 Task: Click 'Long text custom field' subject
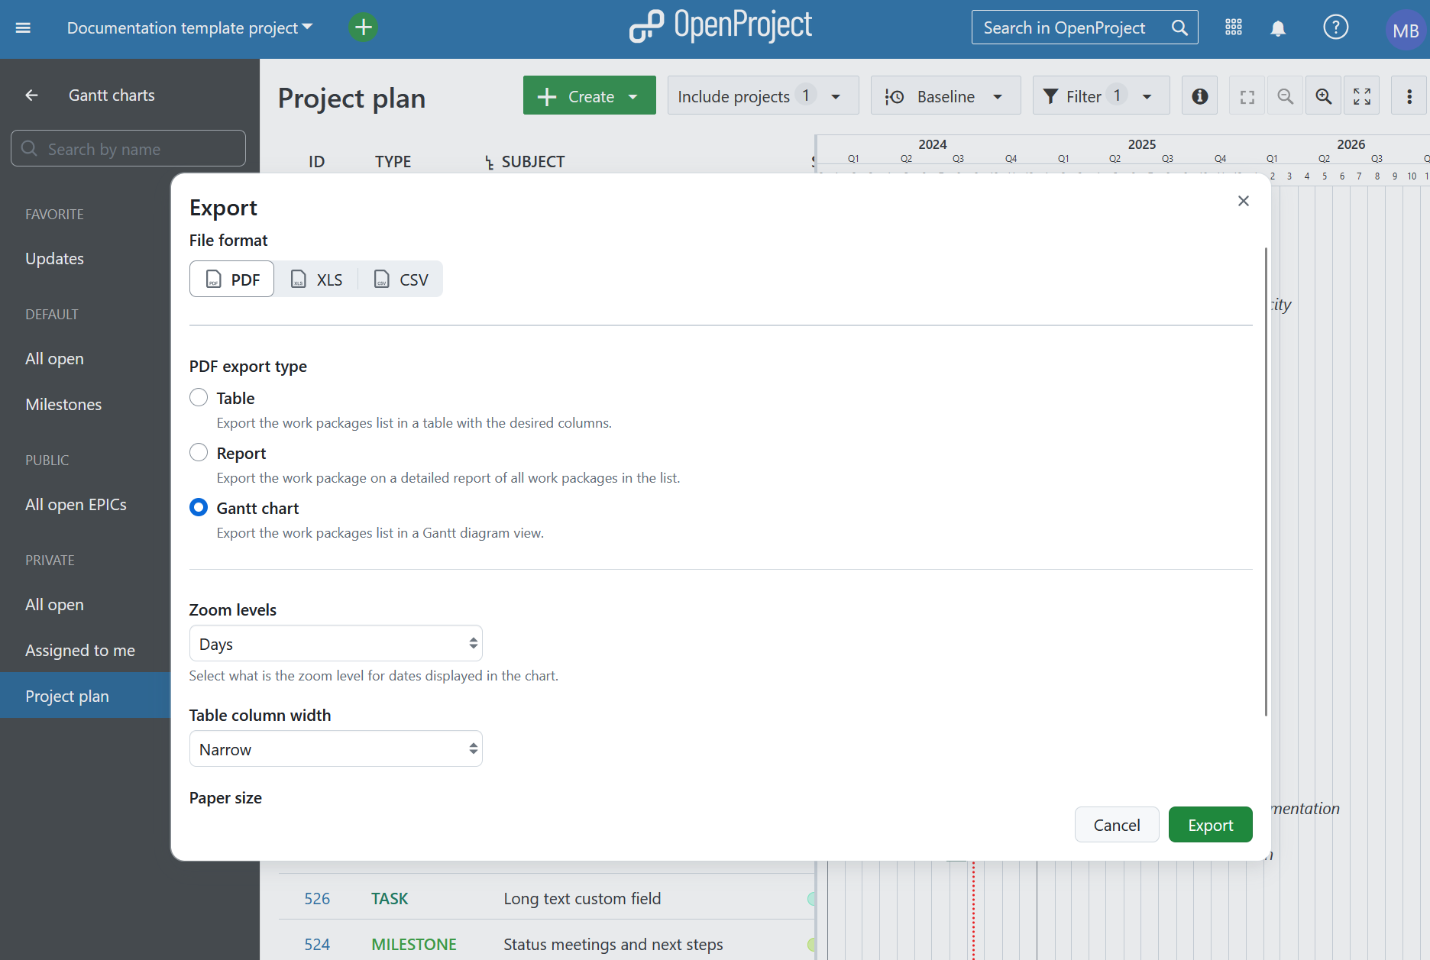(x=582, y=899)
